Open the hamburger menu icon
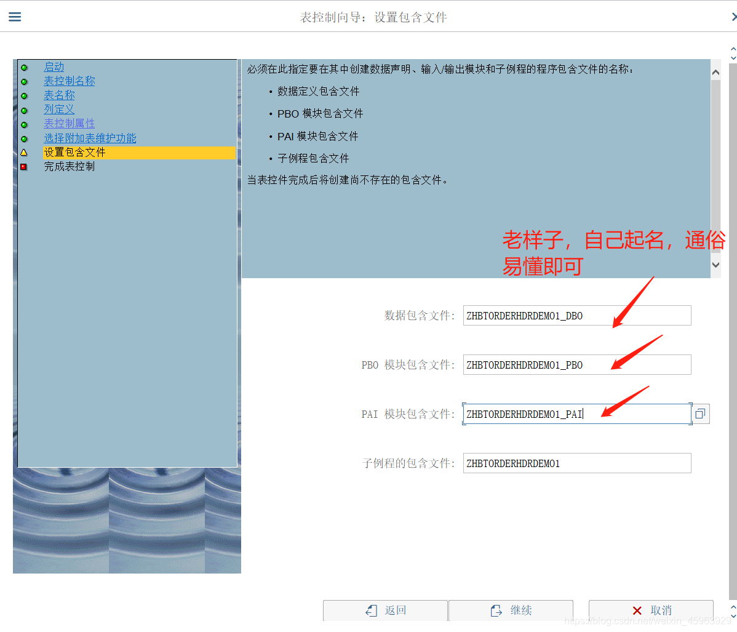 (15, 17)
